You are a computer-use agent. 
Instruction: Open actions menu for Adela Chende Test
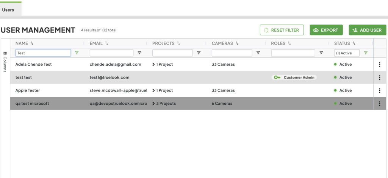point(379,65)
